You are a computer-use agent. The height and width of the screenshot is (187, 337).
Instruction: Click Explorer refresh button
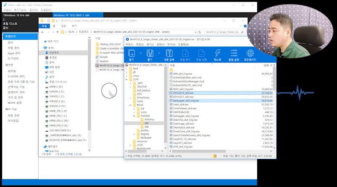[200, 32]
